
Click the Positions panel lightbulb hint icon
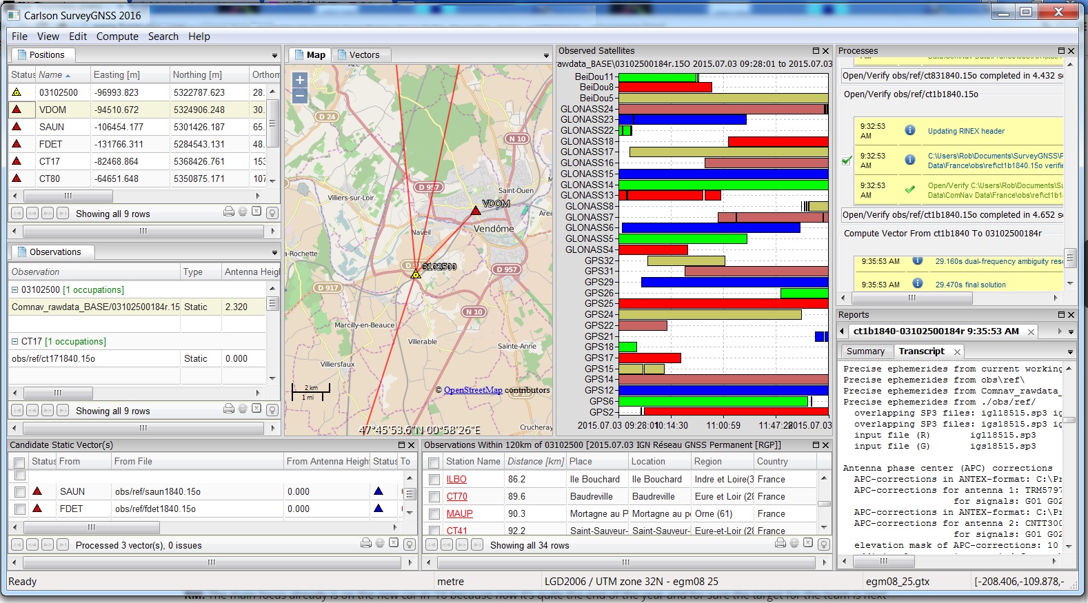(272, 213)
